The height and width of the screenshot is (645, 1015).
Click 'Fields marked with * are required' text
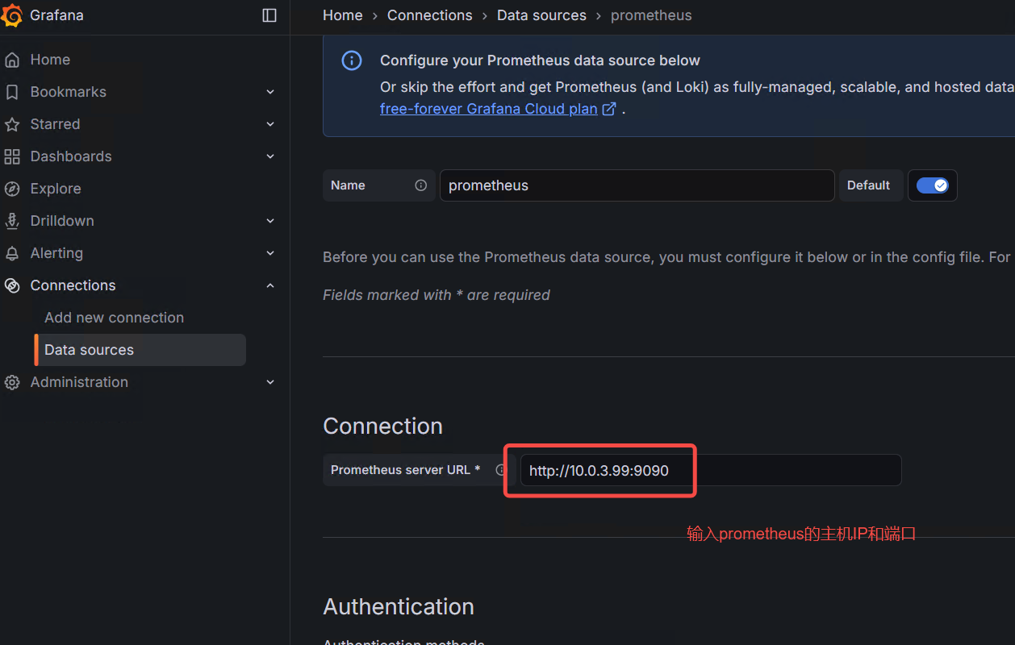pyautogui.click(x=436, y=295)
